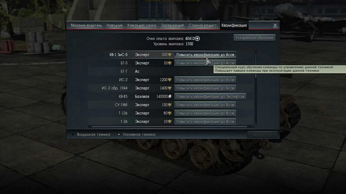Click the Ускоренное обучение button
This screenshot has width=346, height=194.
point(254,38)
